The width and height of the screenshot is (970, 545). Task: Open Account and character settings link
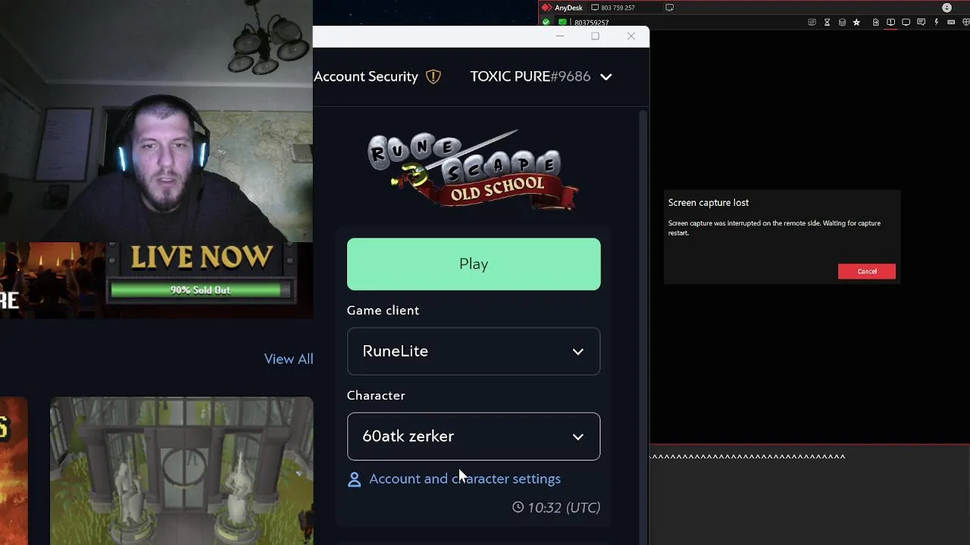pyautogui.click(x=465, y=478)
